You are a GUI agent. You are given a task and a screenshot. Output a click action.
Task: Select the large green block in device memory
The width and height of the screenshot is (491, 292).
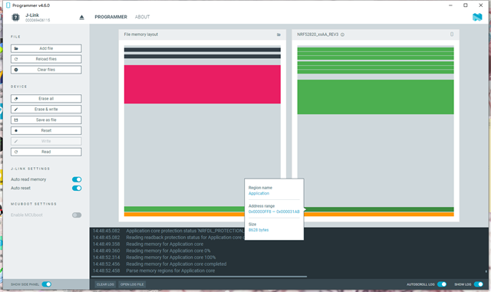[375, 97]
